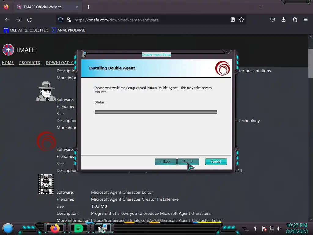Click the film-strip Character Editor icon
313x235 pixels.
click(46, 184)
